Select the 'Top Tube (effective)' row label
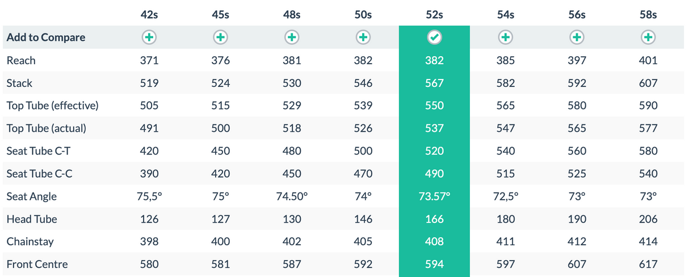Screen dimensions: 689x277 click(52, 106)
